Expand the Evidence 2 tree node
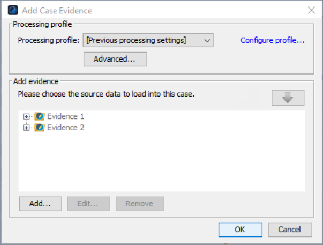The height and width of the screenshot is (245, 323). pos(26,128)
